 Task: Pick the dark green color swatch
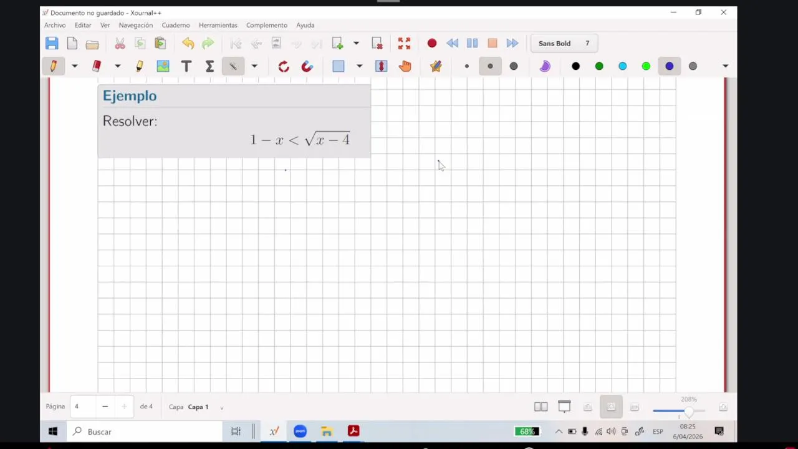[599, 66]
